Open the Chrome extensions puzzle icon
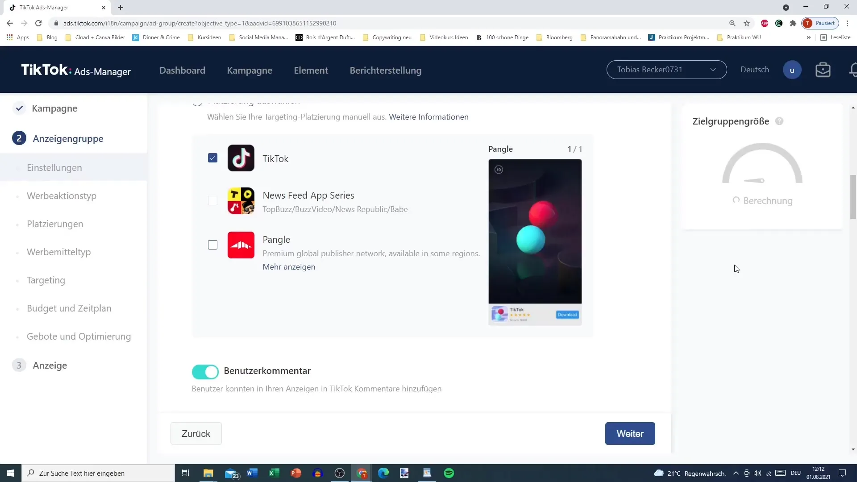 [x=793, y=23]
